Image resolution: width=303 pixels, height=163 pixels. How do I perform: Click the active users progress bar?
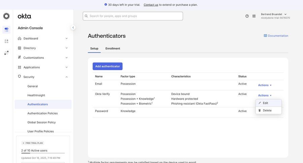pos(43,153)
